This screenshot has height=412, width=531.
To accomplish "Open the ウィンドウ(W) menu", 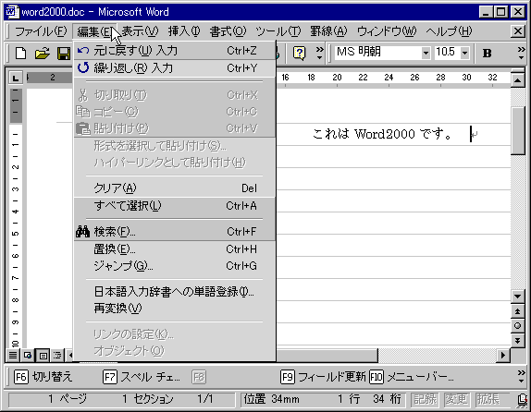I will (x=387, y=31).
